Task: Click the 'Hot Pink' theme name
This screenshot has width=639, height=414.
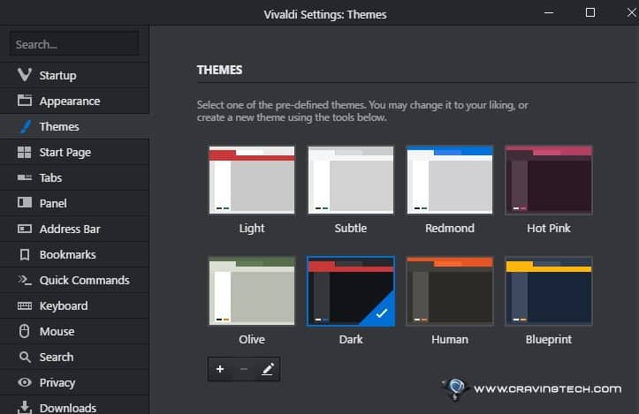Action: 549,228
